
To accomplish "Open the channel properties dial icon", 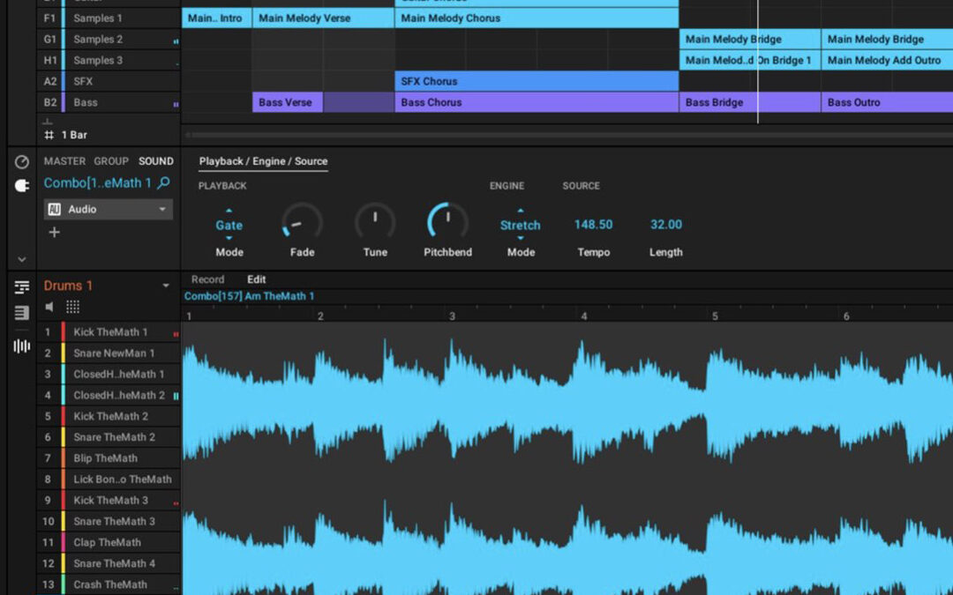I will pyautogui.click(x=21, y=162).
